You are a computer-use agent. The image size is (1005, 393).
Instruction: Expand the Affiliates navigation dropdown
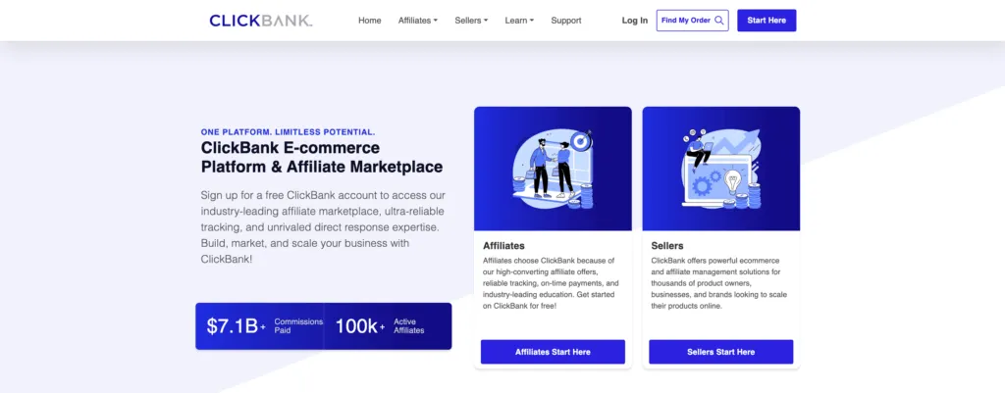tap(418, 21)
